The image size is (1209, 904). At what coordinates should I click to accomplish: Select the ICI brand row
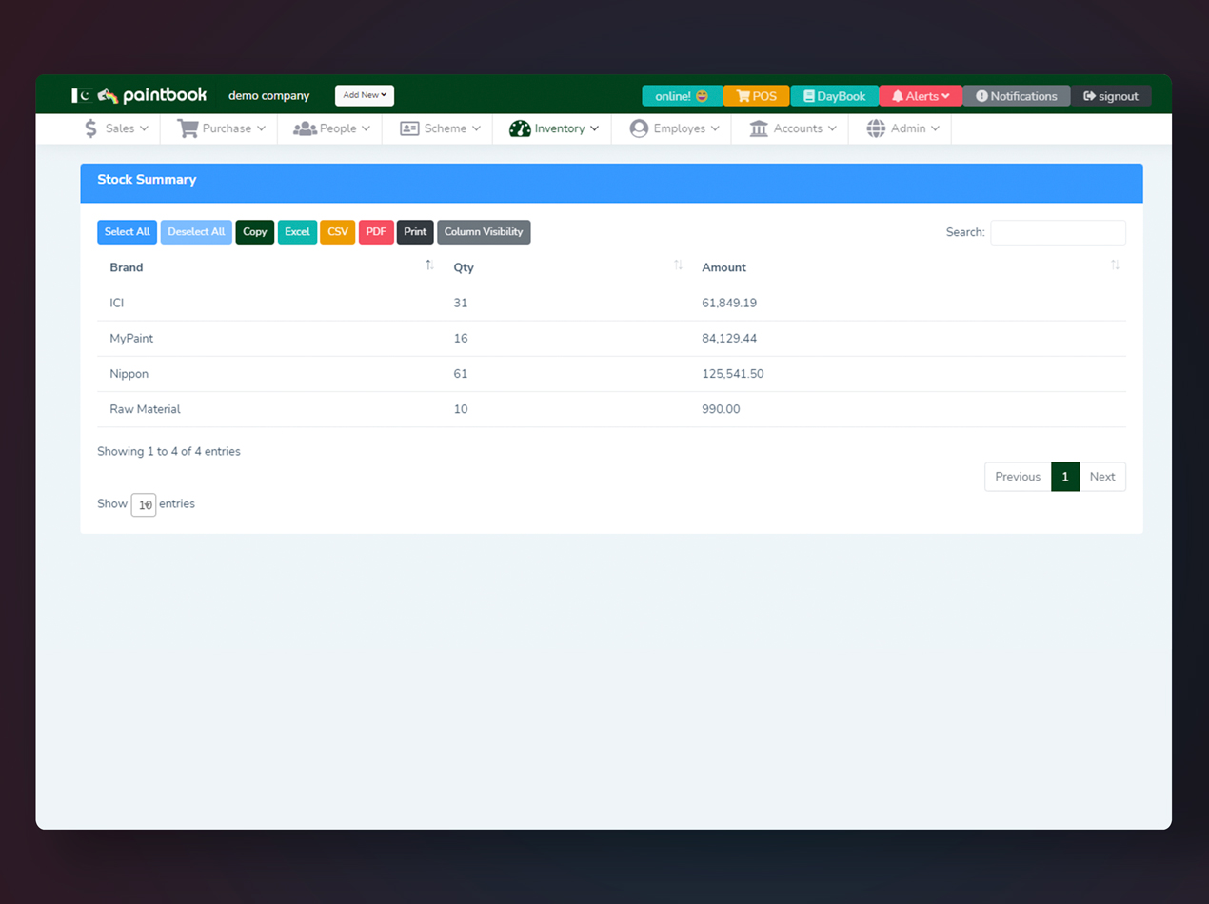point(611,303)
